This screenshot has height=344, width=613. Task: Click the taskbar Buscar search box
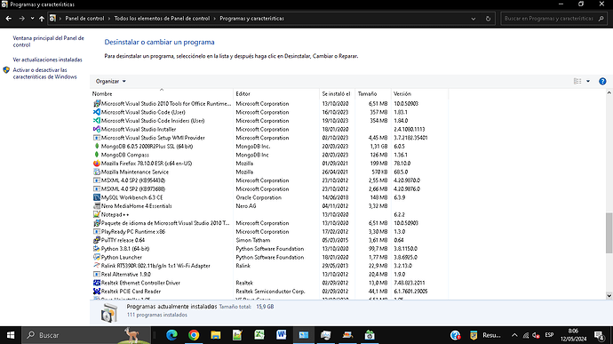[86, 335]
